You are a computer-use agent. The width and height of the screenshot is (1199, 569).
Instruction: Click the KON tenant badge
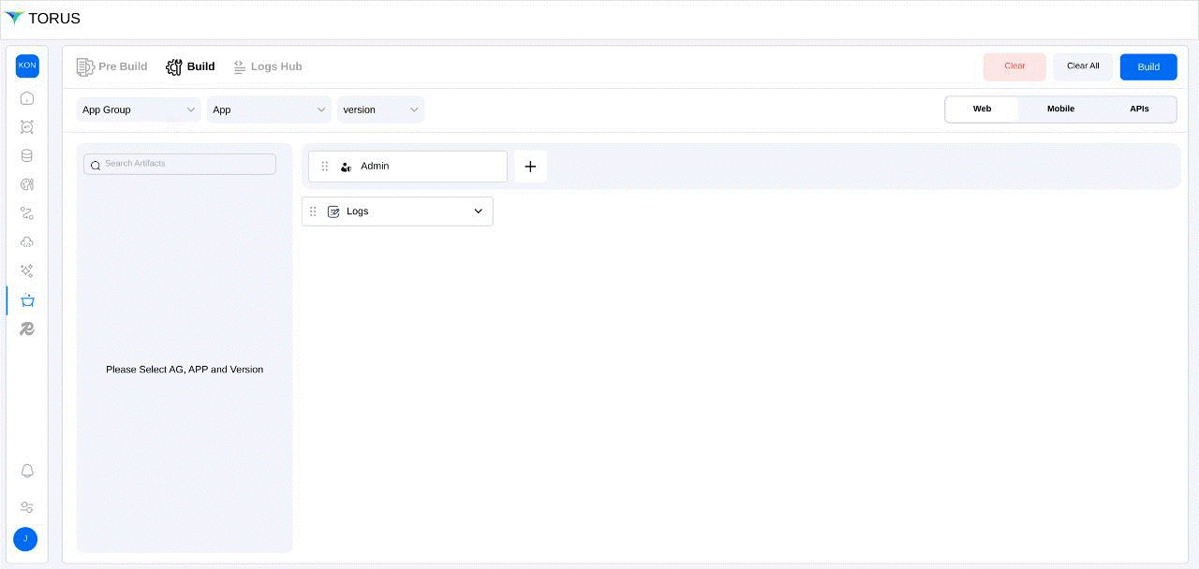coord(27,66)
